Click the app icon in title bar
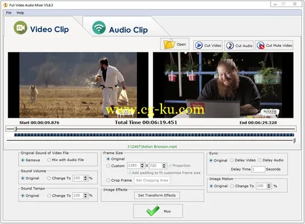Image resolution: width=305 pixels, height=224 pixels. click(x=5, y=5)
